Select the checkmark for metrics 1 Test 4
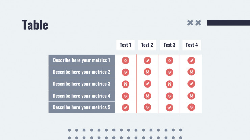 191,60
